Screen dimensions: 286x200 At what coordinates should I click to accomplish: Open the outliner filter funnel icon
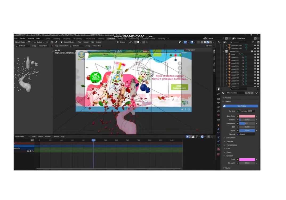pos(253,42)
